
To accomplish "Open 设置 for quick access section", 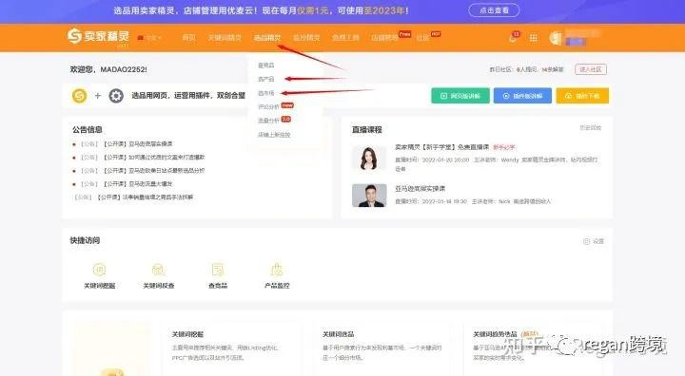I will tap(594, 241).
